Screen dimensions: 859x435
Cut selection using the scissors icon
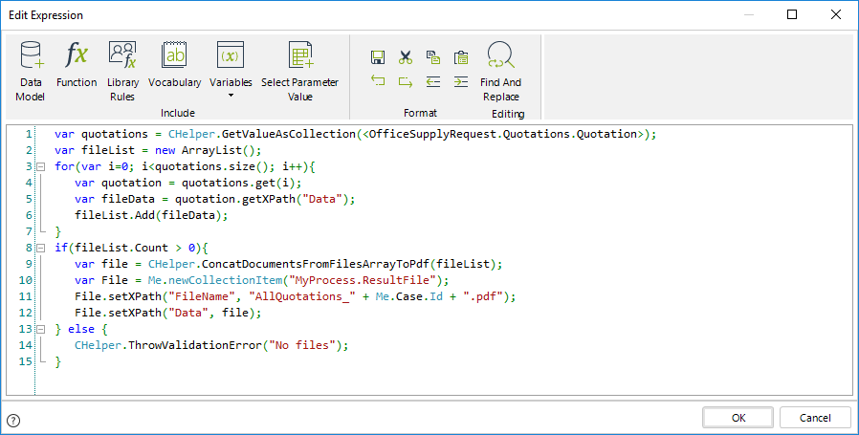tap(406, 57)
